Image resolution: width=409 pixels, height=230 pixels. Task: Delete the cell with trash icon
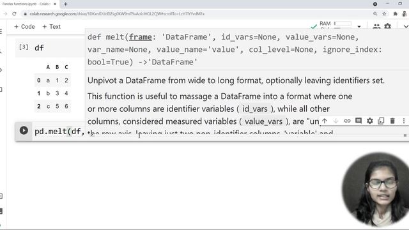click(392, 121)
